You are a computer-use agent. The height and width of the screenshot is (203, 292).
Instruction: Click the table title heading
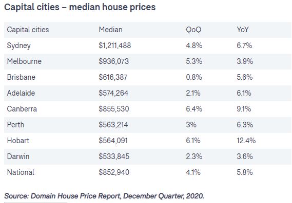[x=80, y=8]
